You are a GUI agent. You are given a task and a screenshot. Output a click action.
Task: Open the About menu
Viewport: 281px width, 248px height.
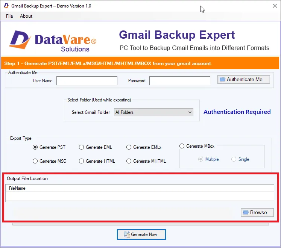coord(26,16)
